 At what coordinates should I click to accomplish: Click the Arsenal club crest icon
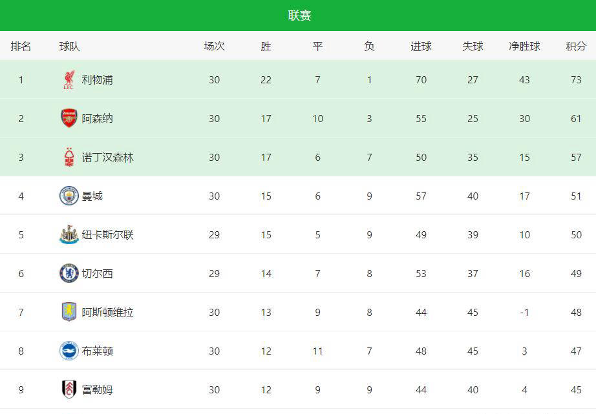(69, 119)
